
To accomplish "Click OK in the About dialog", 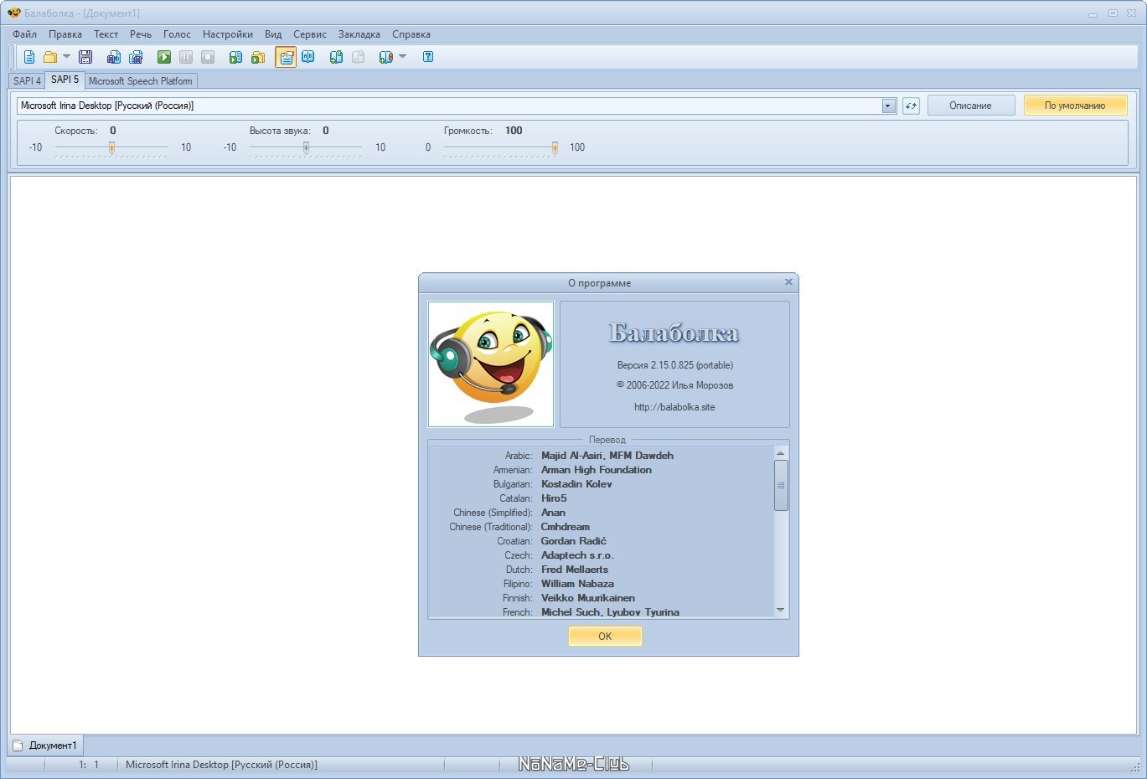I will [x=605, y=637].
